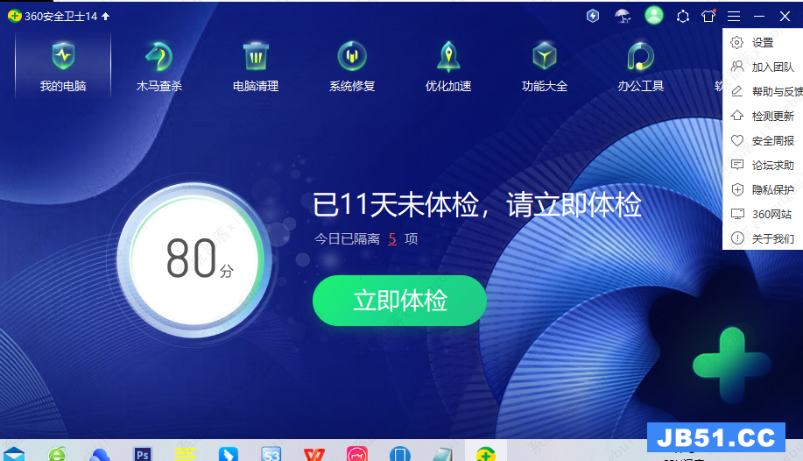This screenshot has width=803, height=461.
Task: Open Photoshop from the taskbar
Action: 142,453
